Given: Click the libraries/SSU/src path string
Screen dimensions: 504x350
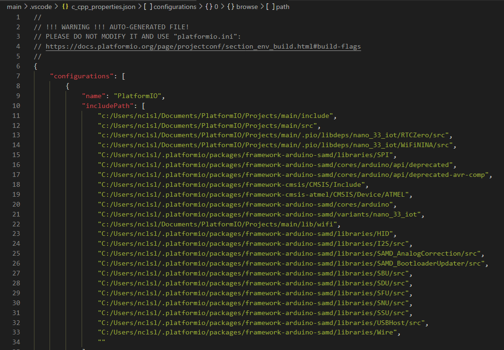Looking at the screenshot, I should pyautogui.click(x=253, y=313).
